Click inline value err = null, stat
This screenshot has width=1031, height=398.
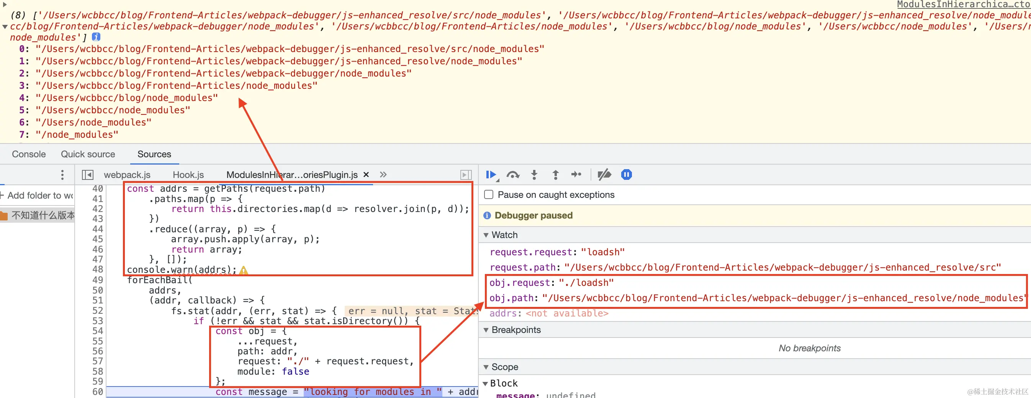(x=411, y=311)
